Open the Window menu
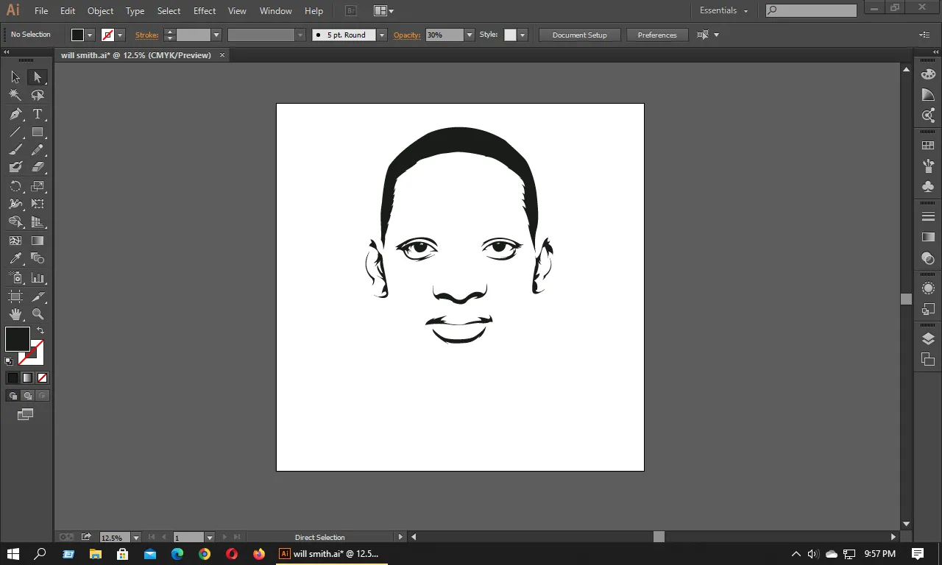Image resolution: width=942 pixels, height=565 pixels. [x=276, y=11]
